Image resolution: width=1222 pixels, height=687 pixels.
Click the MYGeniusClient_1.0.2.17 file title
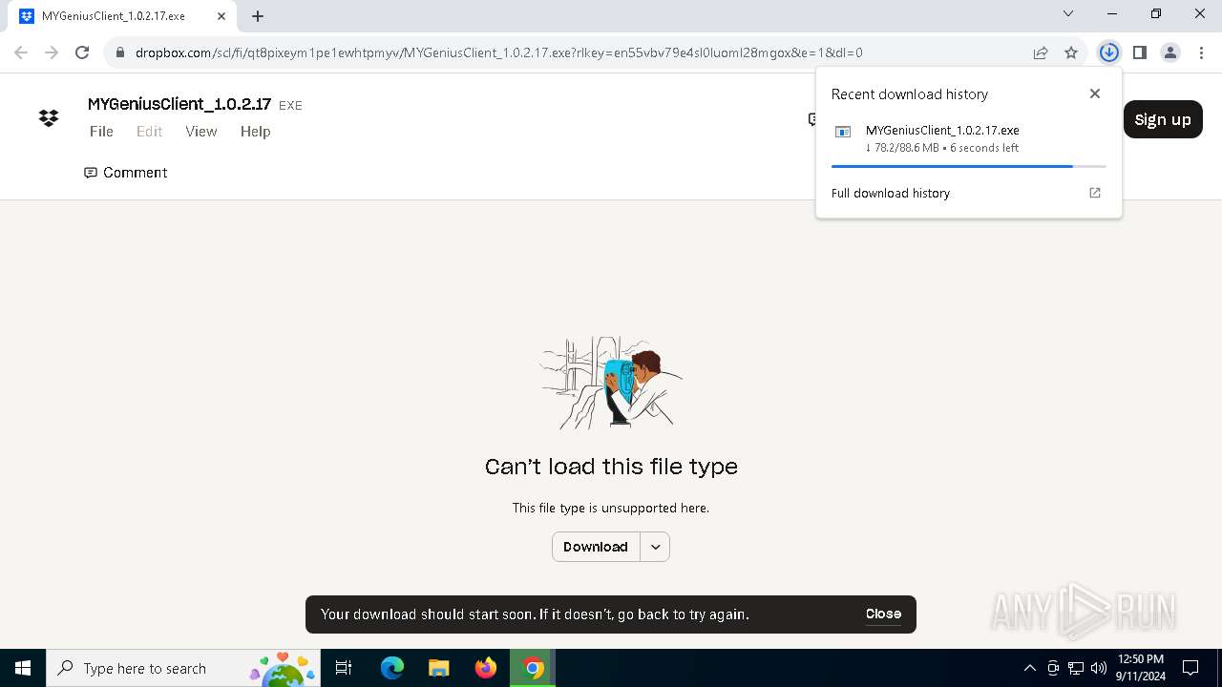pos(179,104)
